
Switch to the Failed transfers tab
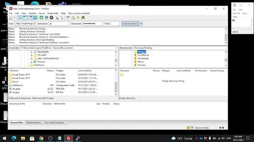(33, 123)
